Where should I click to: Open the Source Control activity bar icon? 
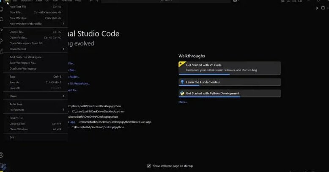(1, 30)
